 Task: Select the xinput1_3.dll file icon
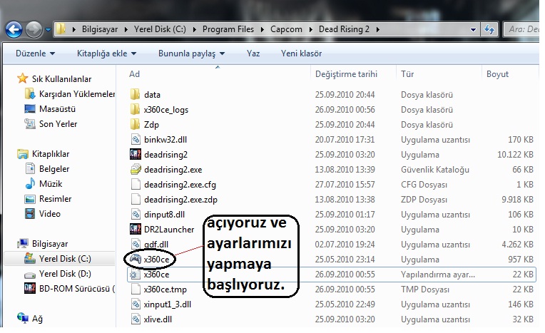coord(136,304)
